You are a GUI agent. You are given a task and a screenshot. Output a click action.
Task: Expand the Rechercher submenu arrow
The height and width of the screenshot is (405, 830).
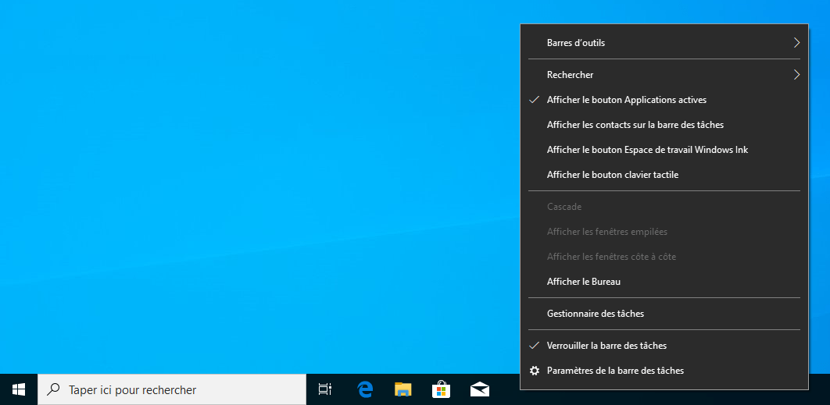pos(796,75)
